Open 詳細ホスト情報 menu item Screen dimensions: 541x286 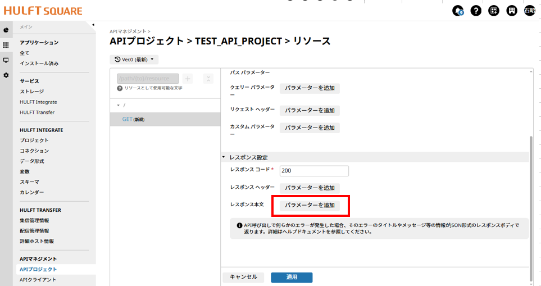click(x=37, y=241)
